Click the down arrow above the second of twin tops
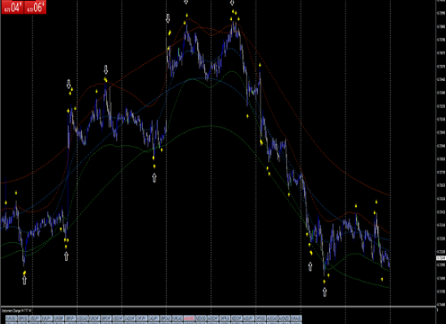Viewport: 446px width, 324px height. 233,2
